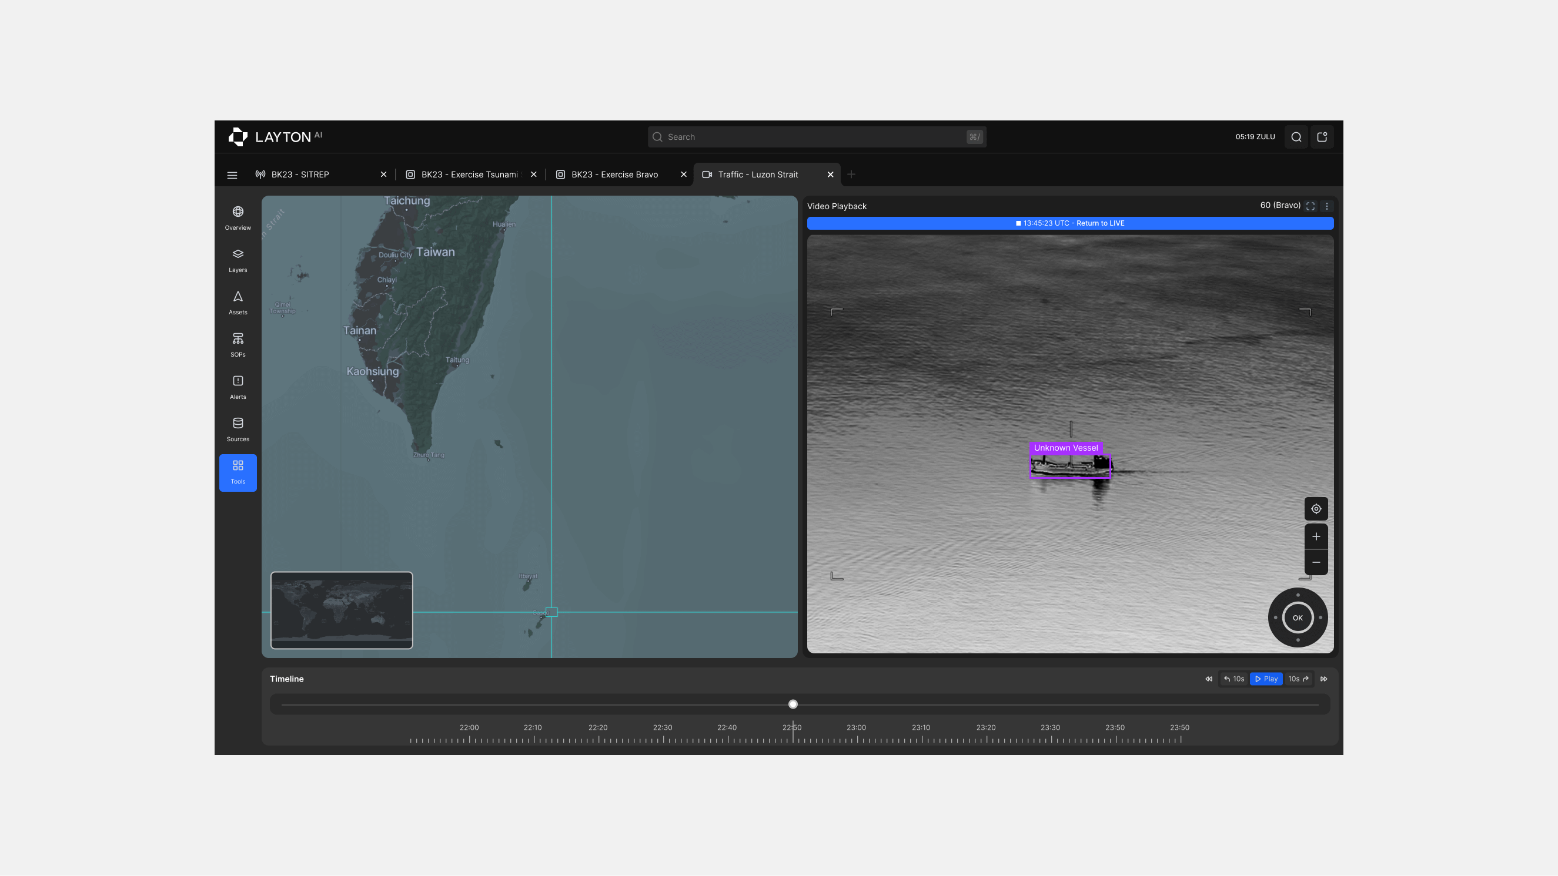Click the 22:30 timeline mark
This screenshot has width=1558, height=876.
662,728
